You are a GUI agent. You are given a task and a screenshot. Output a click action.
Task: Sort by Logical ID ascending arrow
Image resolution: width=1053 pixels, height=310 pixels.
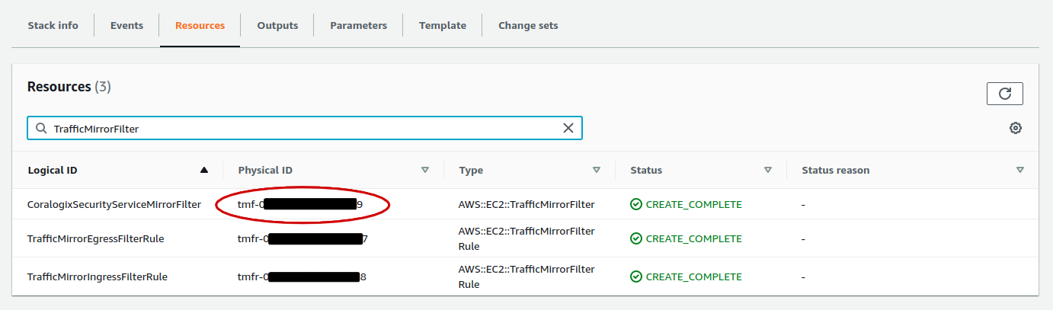[203, 171]
